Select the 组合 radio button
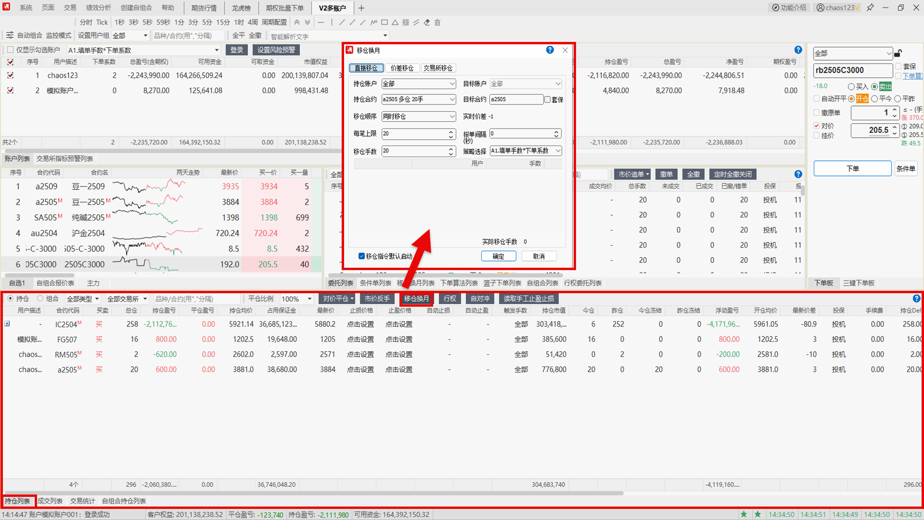924x520 pixels. [x=40, y=299]
